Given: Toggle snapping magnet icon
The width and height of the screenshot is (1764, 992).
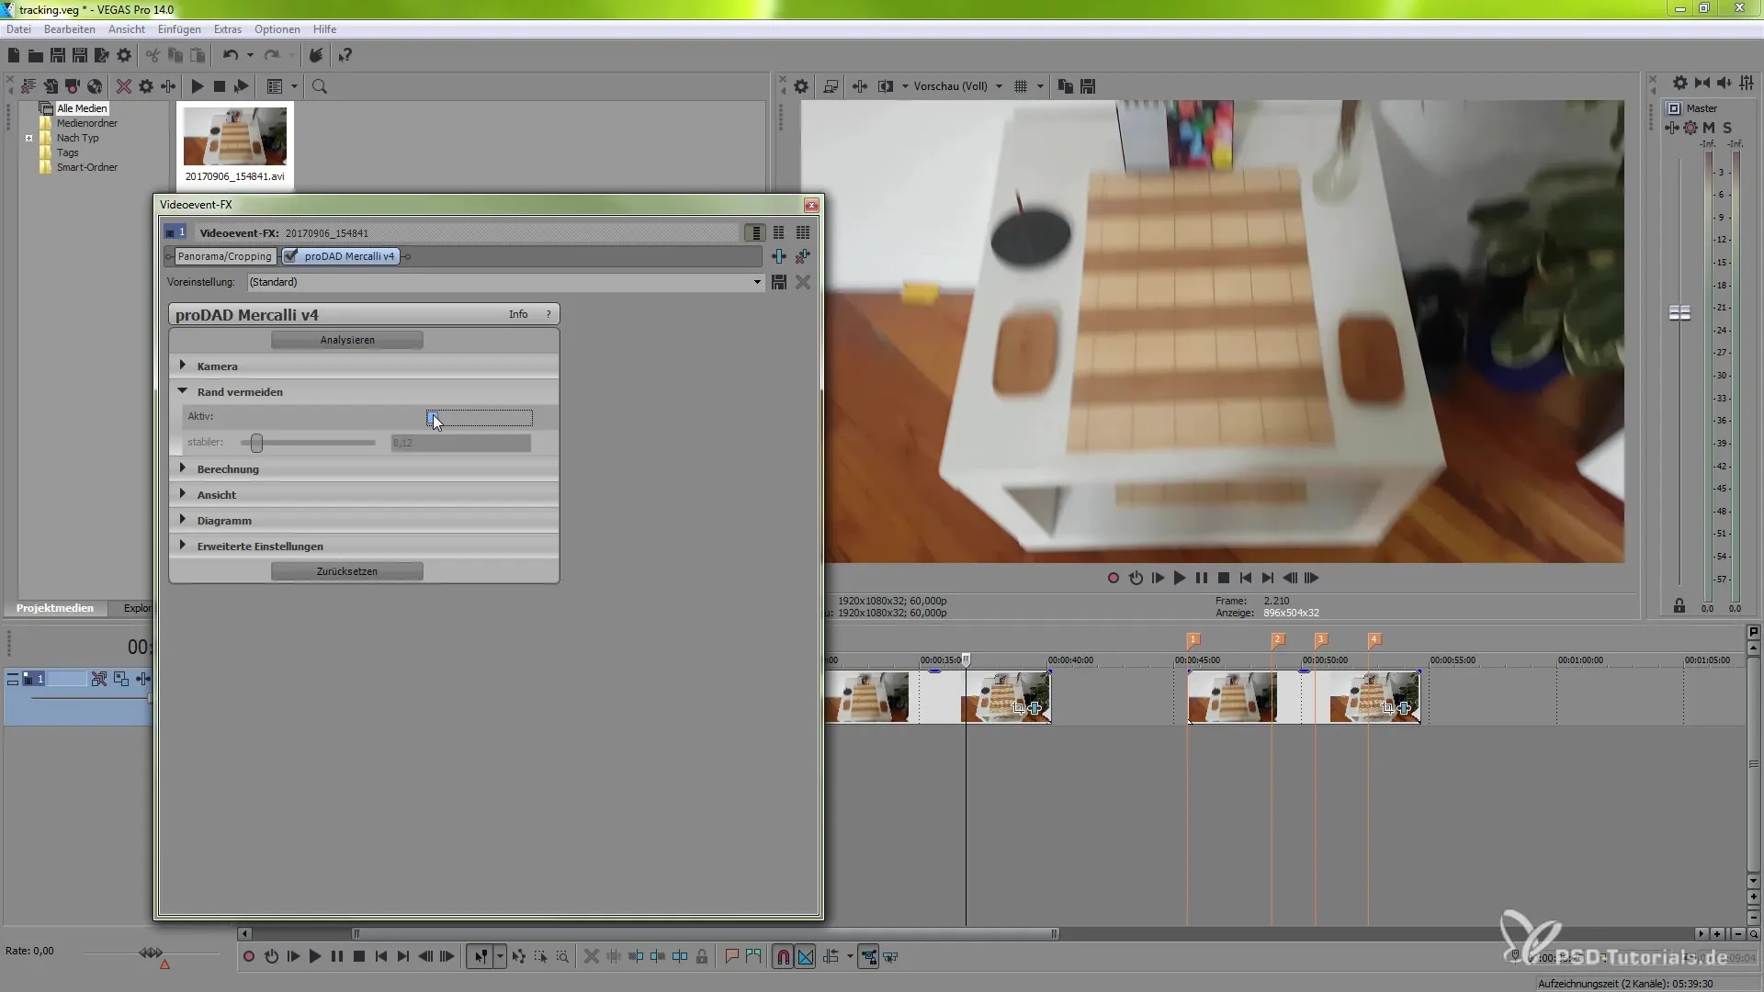Looking at the screenshot, I should coord(783,957).
